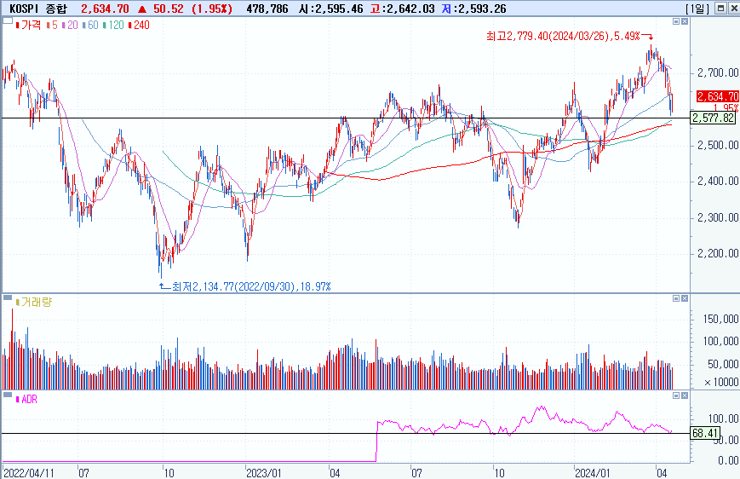Close the KOSPI chart window

click(734, 9)
